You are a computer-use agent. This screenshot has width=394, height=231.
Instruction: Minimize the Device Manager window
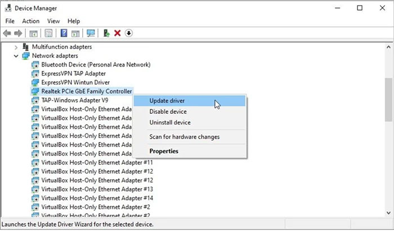[x=338, y=8]
